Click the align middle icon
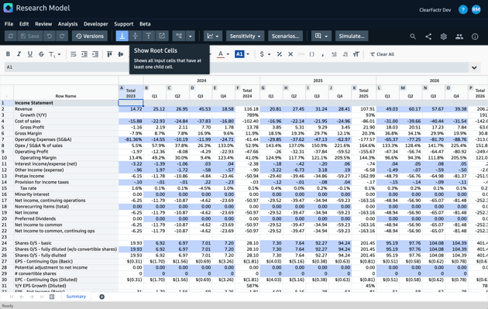Image resolution: width=488 pixels, height=309 pixels. (x=120, y=54)
